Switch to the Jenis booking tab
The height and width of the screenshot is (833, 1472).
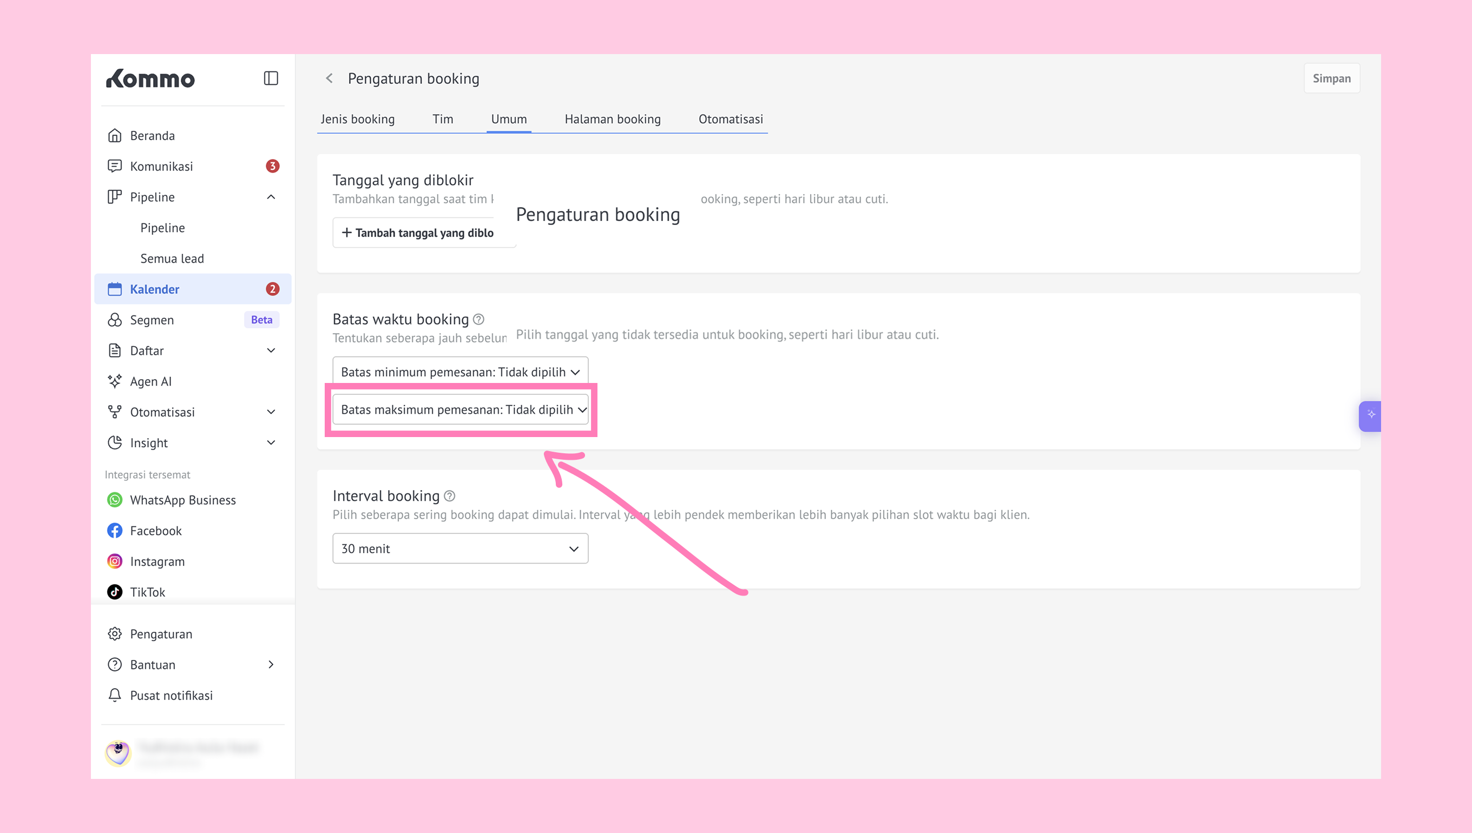click(358, 119)
